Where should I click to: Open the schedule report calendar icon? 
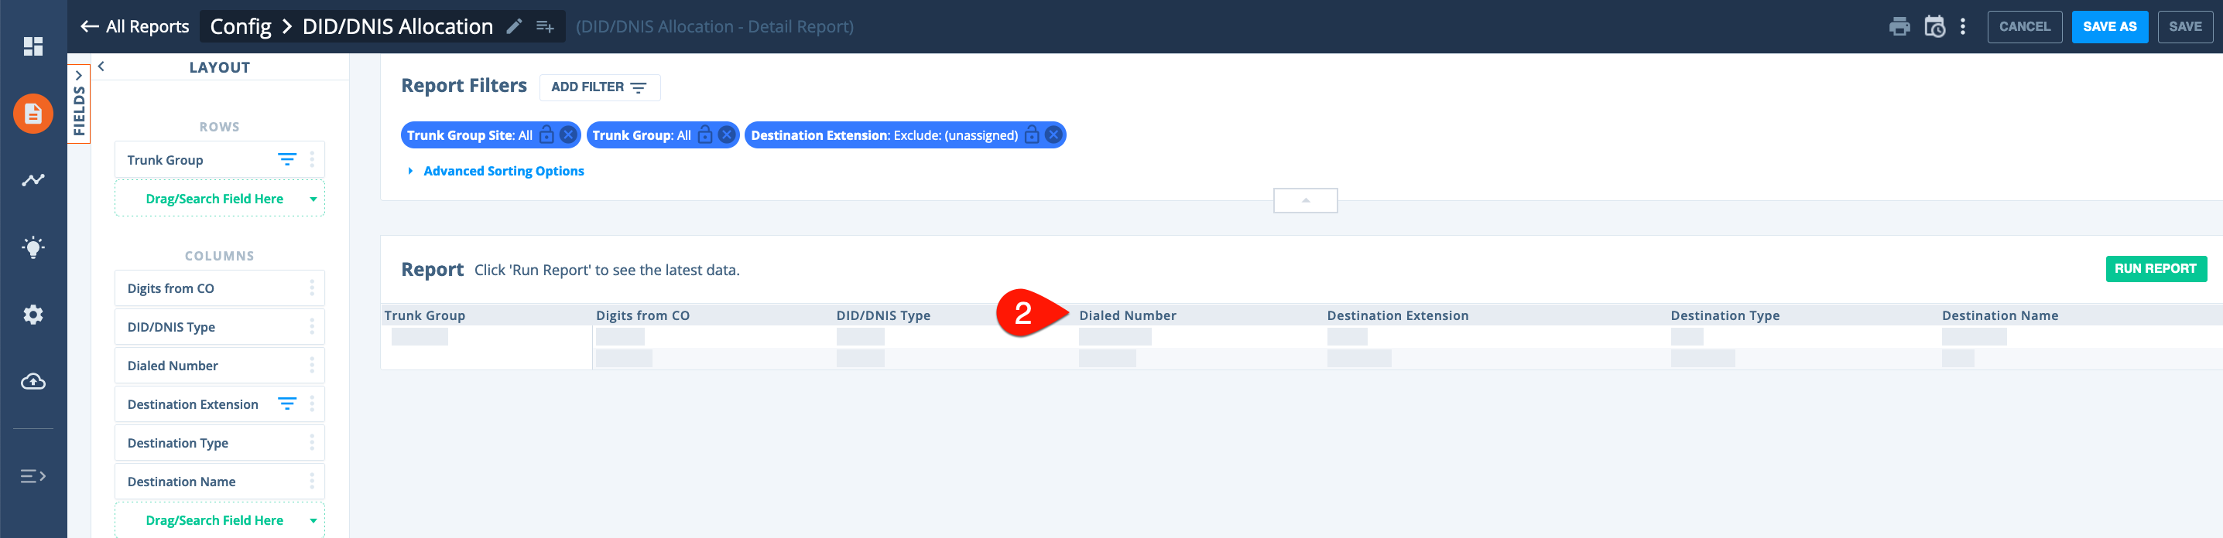point(1935,27)
